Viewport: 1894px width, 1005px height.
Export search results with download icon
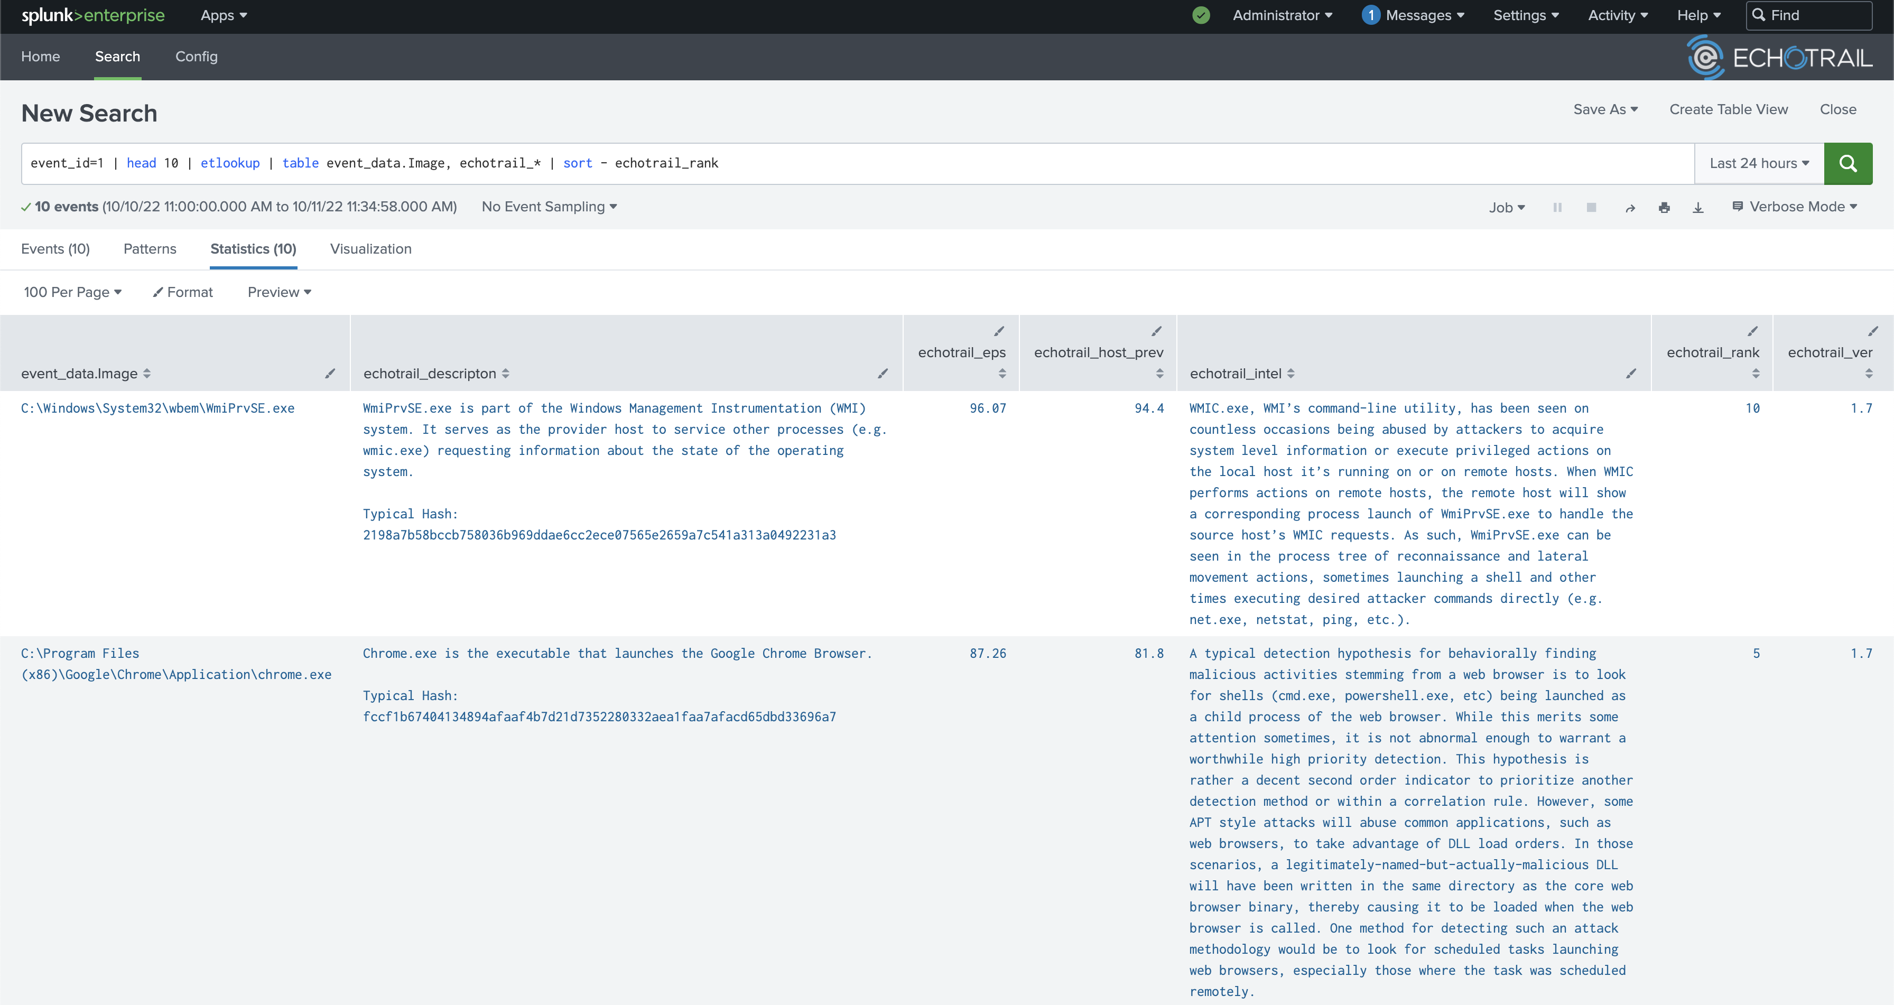point(1698,208)
